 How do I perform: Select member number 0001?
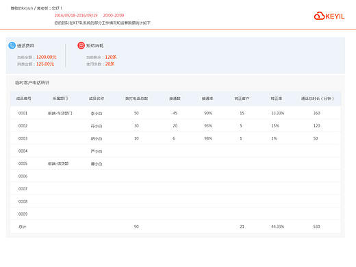pyautogui.click(x=23, y=113)
